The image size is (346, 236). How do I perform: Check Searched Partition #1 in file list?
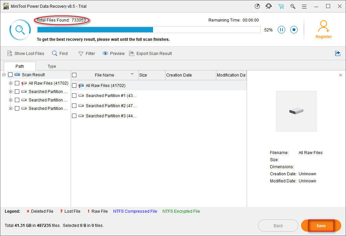(x=74, y=95)
